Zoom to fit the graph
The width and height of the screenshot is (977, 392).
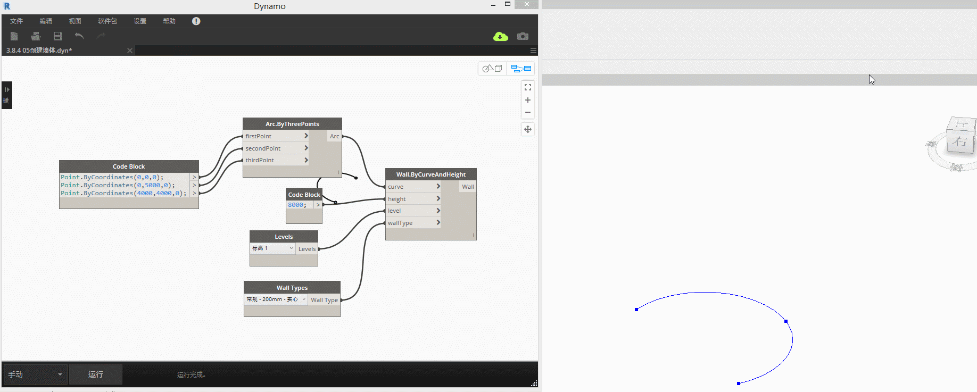(x=528, y=87)
